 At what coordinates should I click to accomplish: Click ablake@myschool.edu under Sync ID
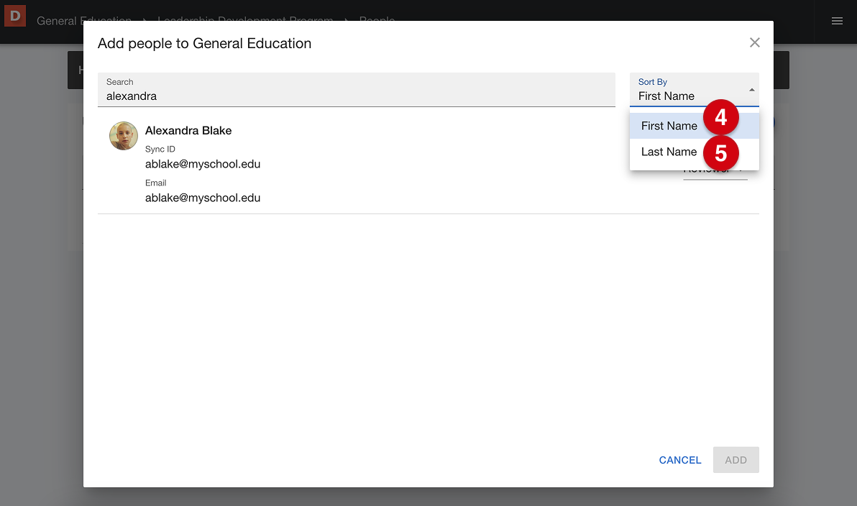pyautogui.click(x=203, y=164)
